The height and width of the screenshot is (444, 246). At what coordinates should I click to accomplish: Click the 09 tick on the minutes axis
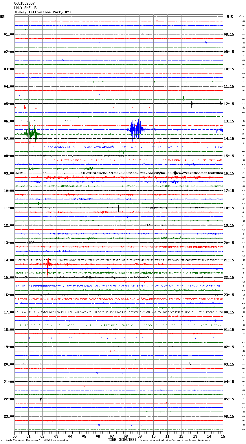tap(140, 436)
